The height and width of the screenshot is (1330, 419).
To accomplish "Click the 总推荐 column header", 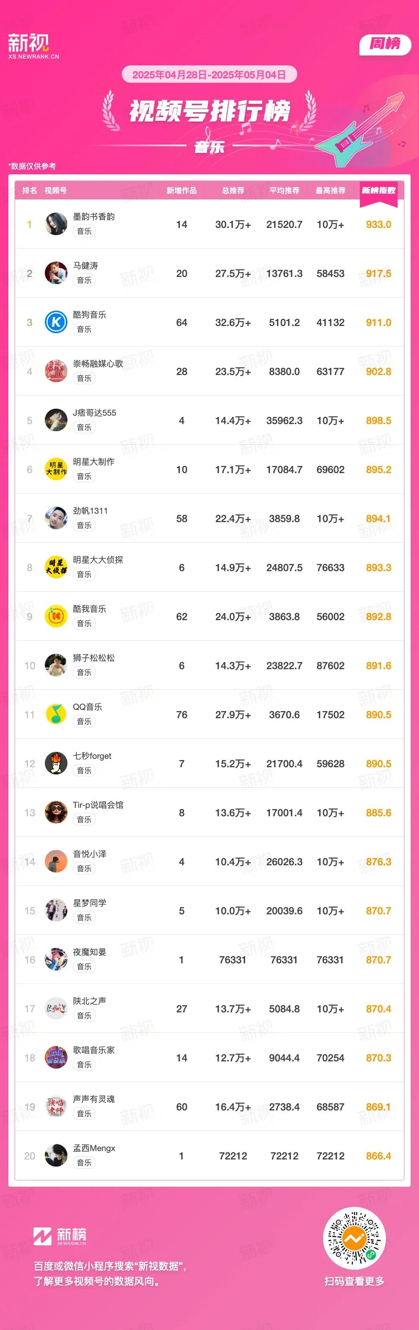I will pyautogui.click(x=233, y=191).
